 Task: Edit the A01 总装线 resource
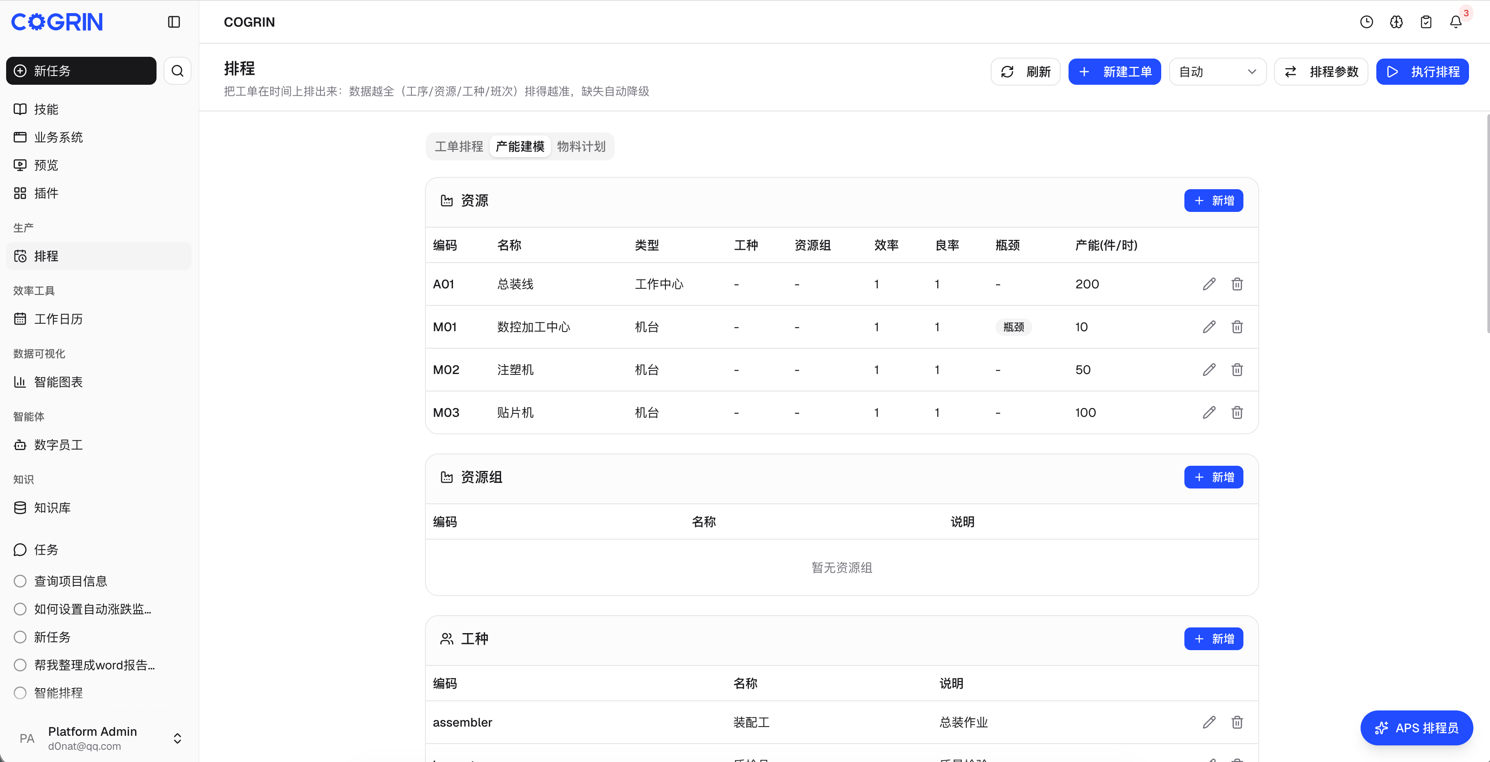[1209, 284]
